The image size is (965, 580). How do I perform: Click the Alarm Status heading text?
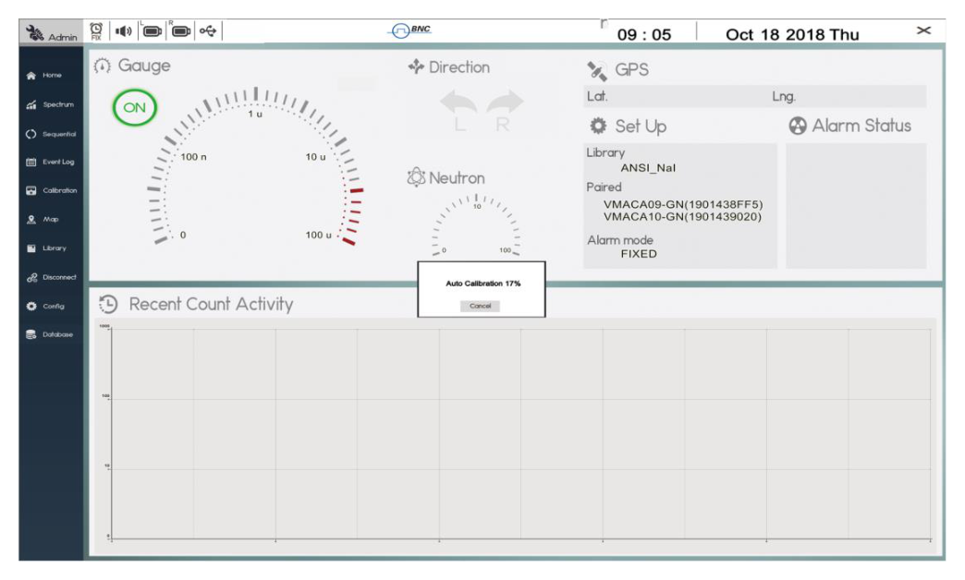pyautogui.click(x=861, y=126)
